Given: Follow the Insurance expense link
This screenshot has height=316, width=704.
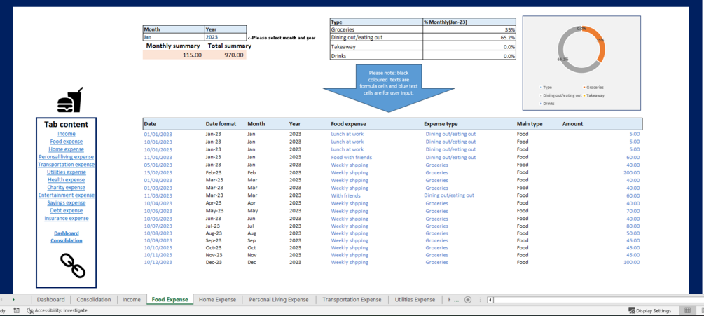Looking at the screenshot, I should 67,218.
